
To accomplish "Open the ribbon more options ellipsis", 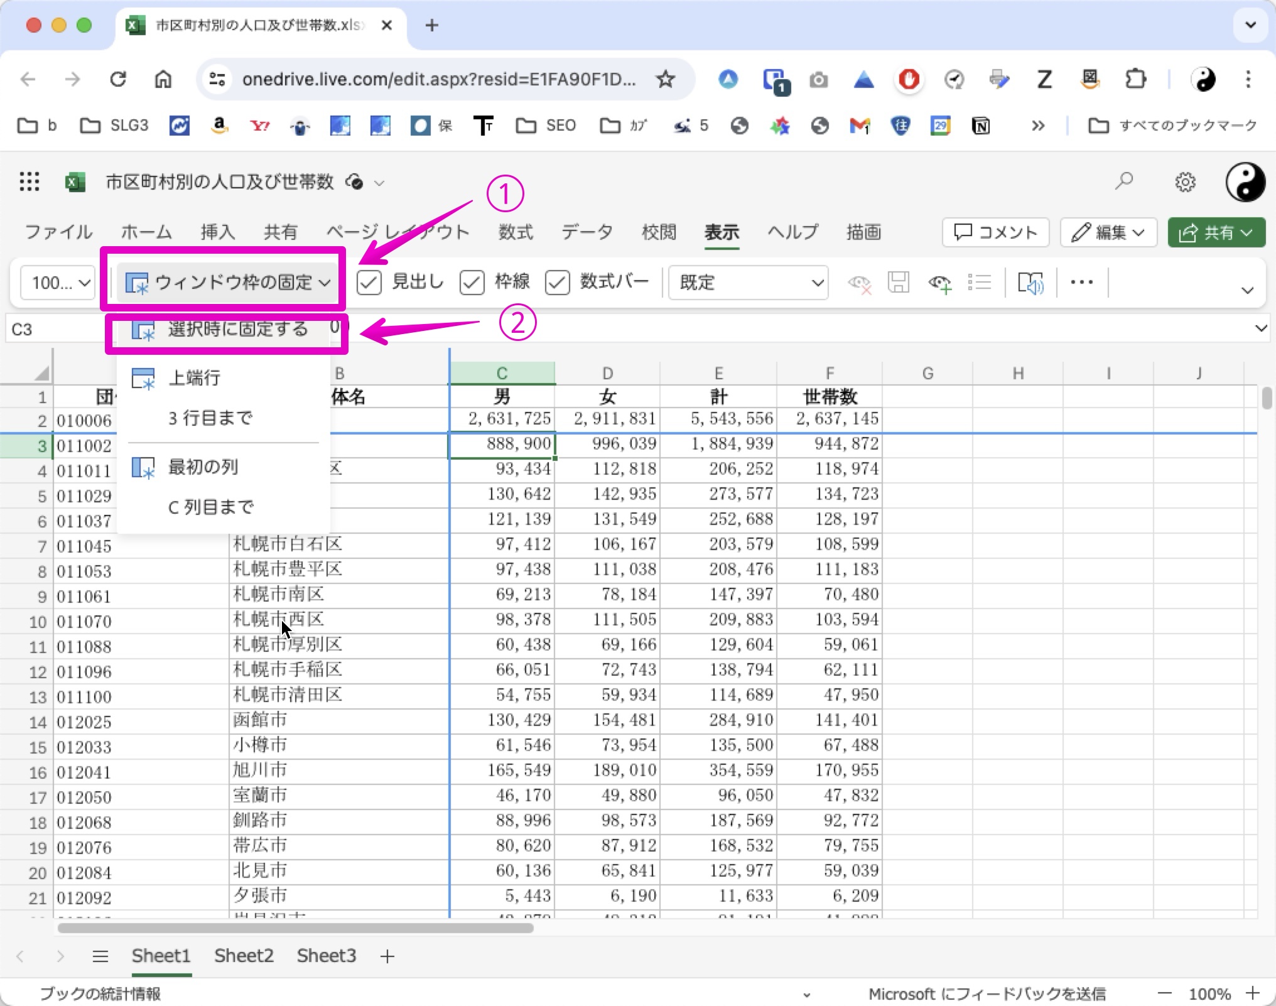I will (1081, 283).
